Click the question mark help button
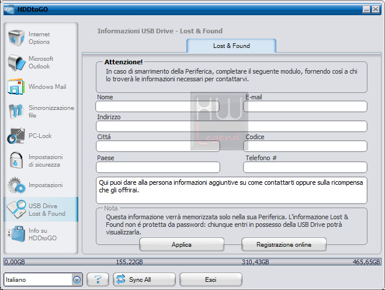385x290 pixels. (x=98, y=279)
